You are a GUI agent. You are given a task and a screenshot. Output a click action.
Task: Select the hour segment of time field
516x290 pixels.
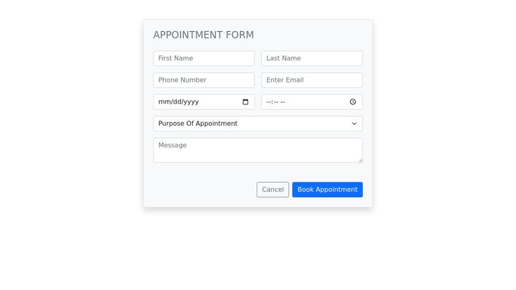tap(269, 102)
